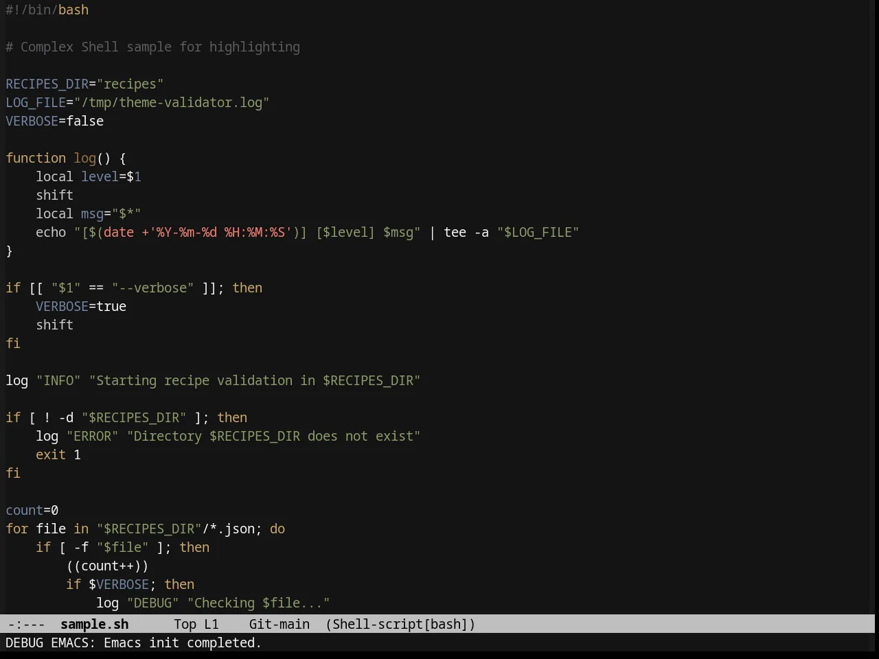Click the L1 line number indicator
The width and height of the screenshot is (879, 659).
click(211, 624)
